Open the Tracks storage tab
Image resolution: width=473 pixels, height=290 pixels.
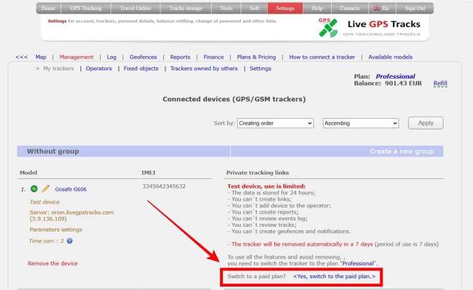tap(185, 8)
